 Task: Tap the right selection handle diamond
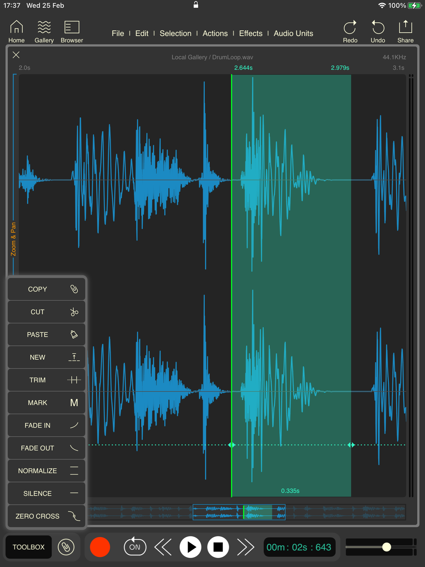coord(351,445)
